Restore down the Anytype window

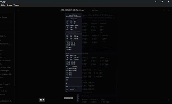162,1
